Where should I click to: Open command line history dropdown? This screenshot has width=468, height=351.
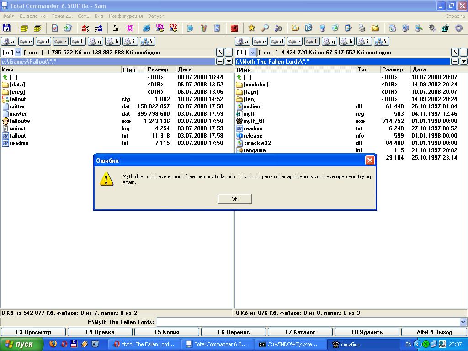pos(463,322)
